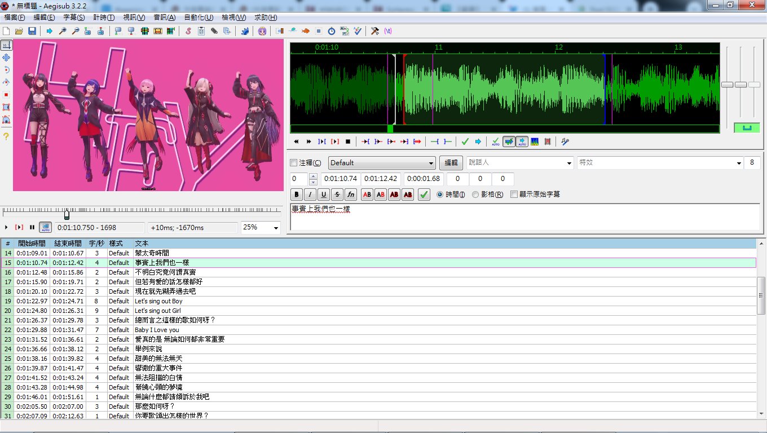767x433 pixels.
Task: Select the rotate XY axes tool
Action: (6, 82)
